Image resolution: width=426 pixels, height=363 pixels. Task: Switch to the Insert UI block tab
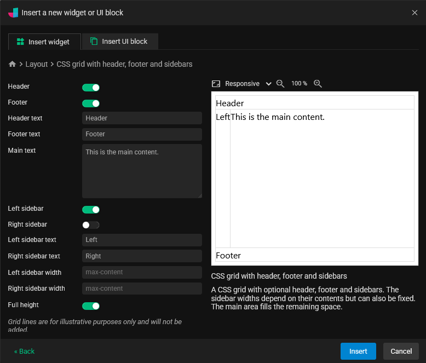[x=120, y=42]
